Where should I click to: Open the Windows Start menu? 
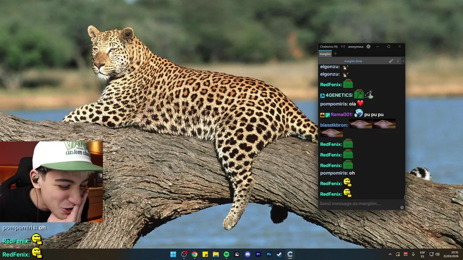pyautogui.click(x=173, y=254)
